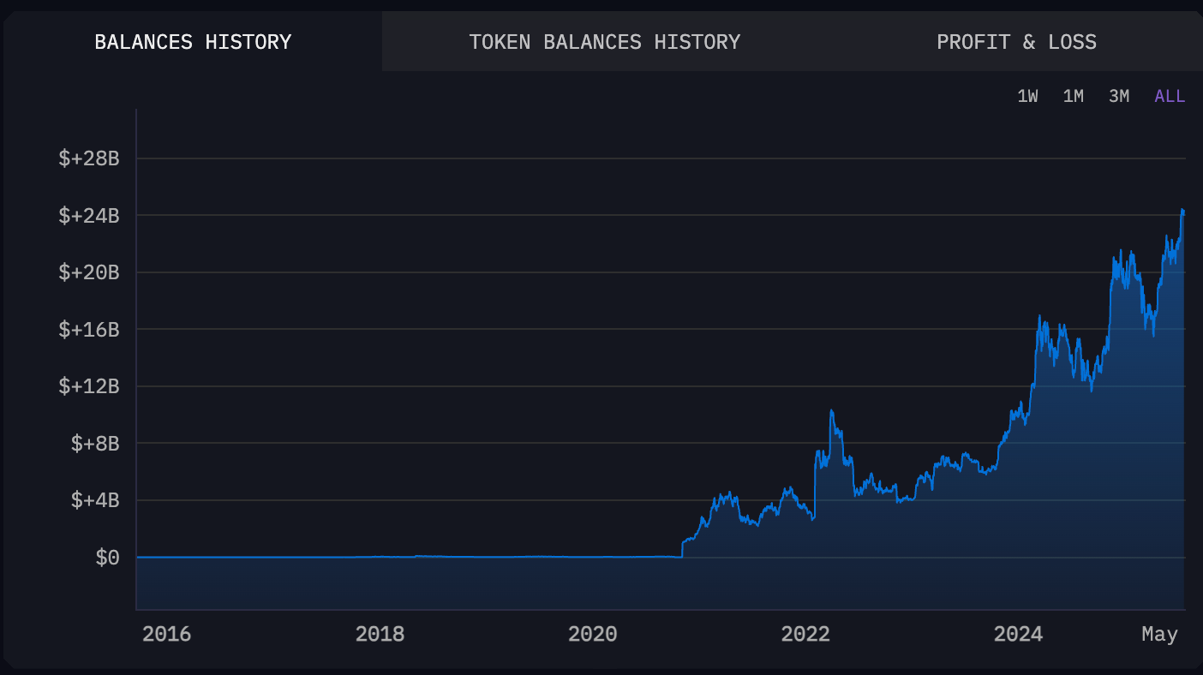Click the 2020 x-axis label

click(x=592, y=634)
